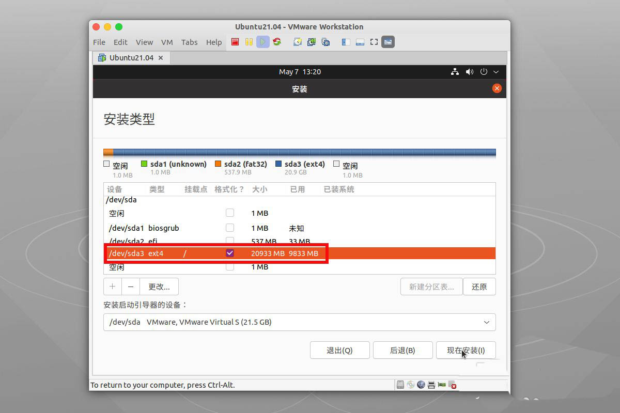Click the 挂载点 column header
620x413 pixels.
(x=196, y=189)
